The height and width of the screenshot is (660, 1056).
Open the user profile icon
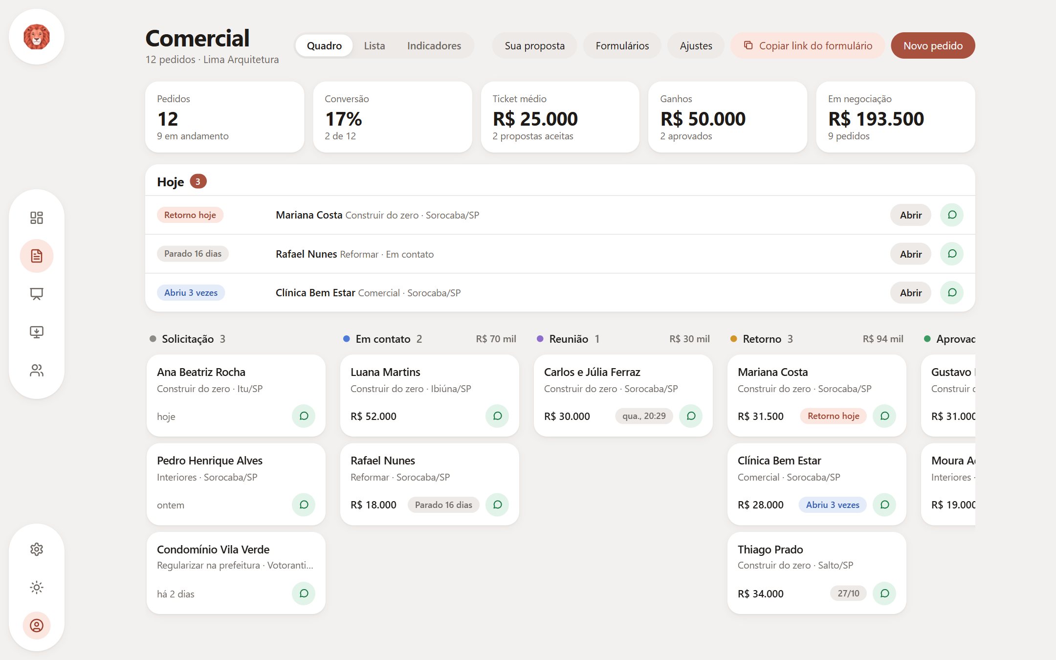pos(37,625)
